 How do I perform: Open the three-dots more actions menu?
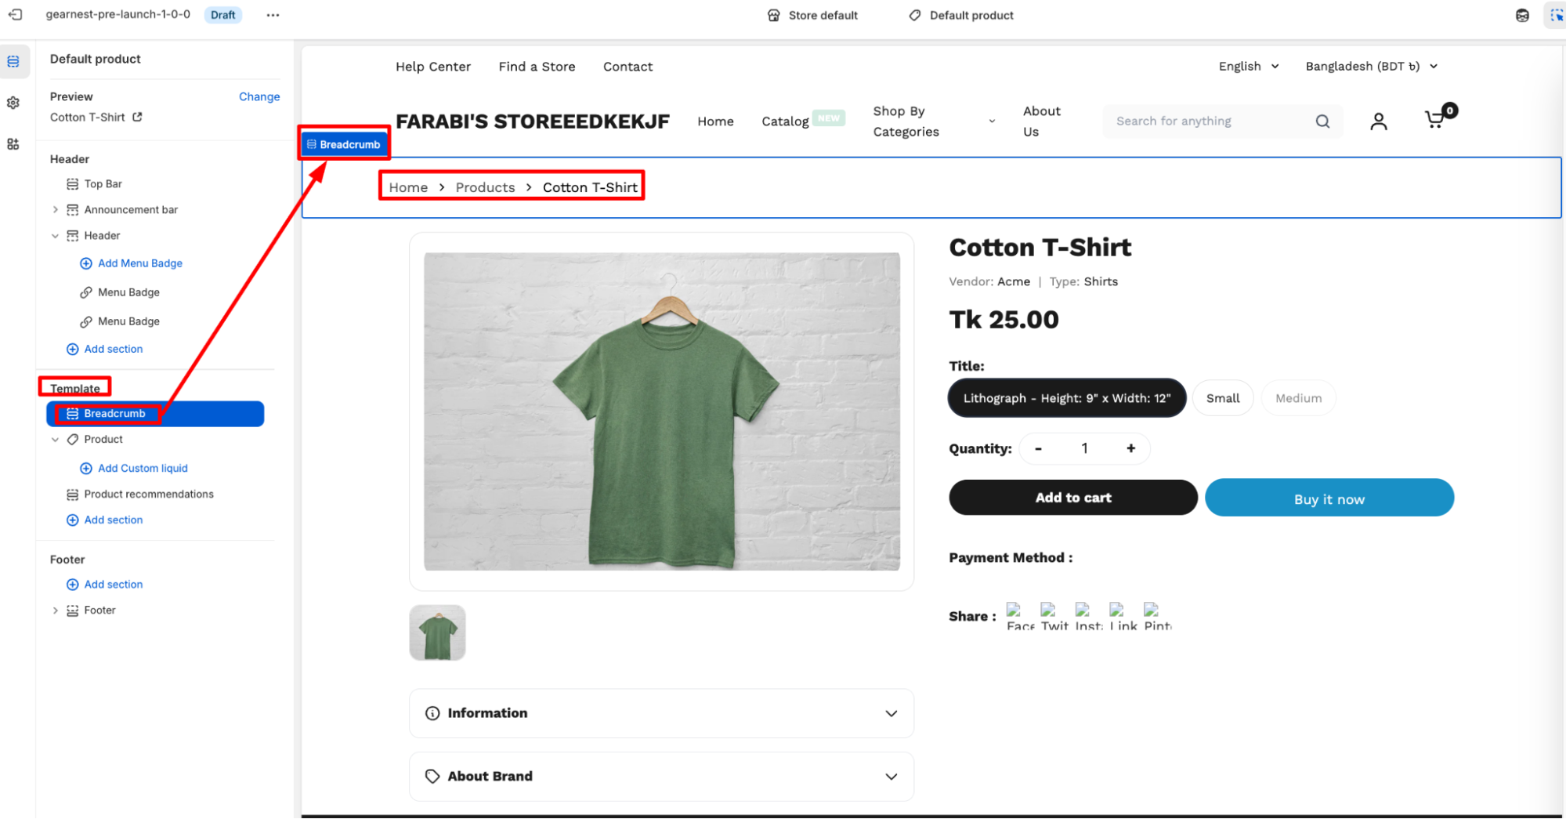coord(273,15)
